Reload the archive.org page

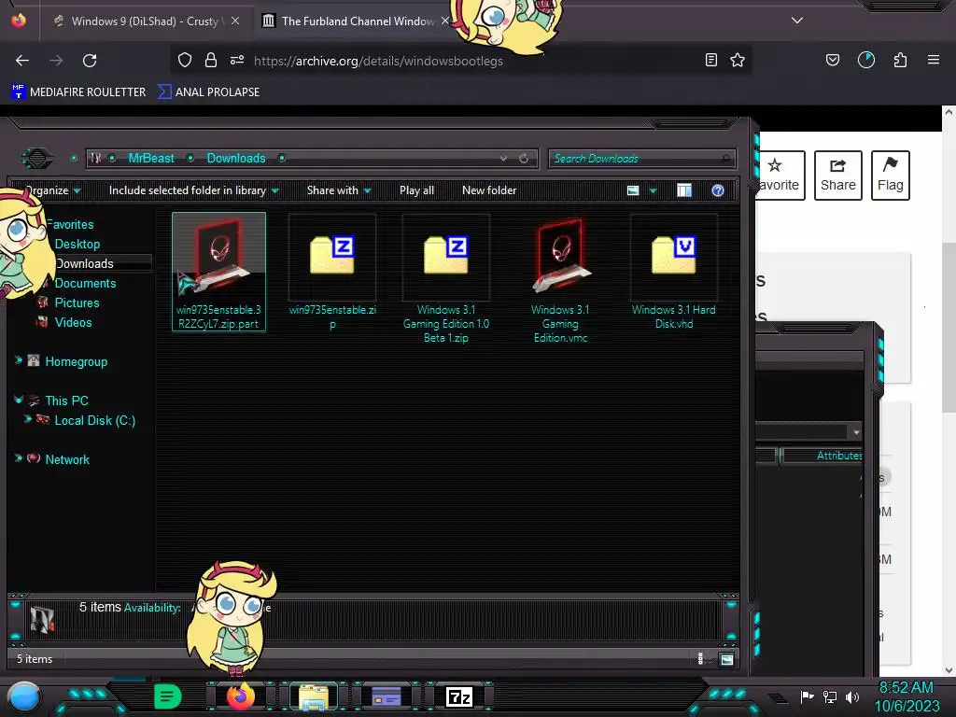coord(90,61)
